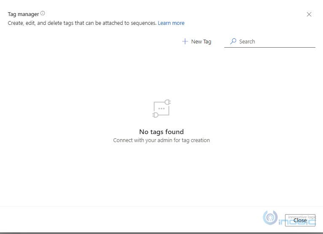Click 'Connect with your admin for tag creation' text
Image resolution: width=323 pixels, height=234 pixels.
click(161, 140)
